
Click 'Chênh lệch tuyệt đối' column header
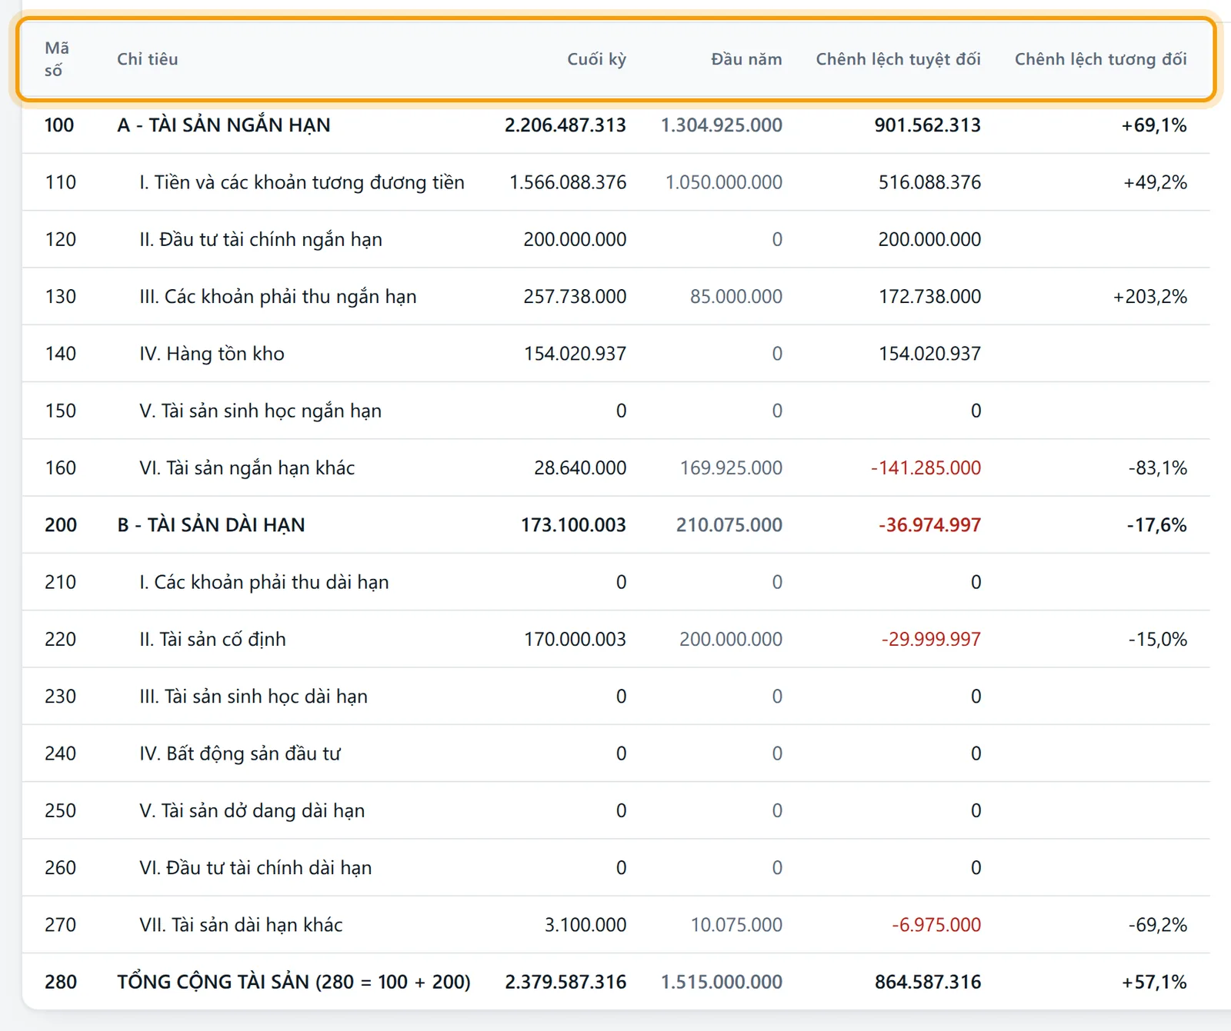click(x=898, y=59)
